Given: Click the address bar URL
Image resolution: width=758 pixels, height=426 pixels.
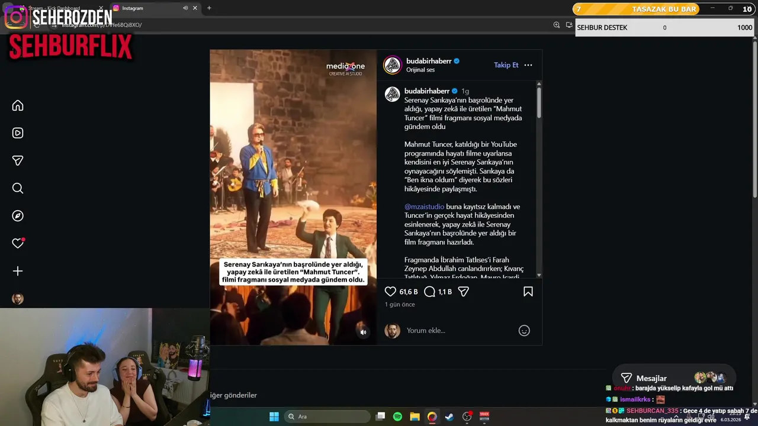Looking at the screenshot, I should click(x=102, y=25).
